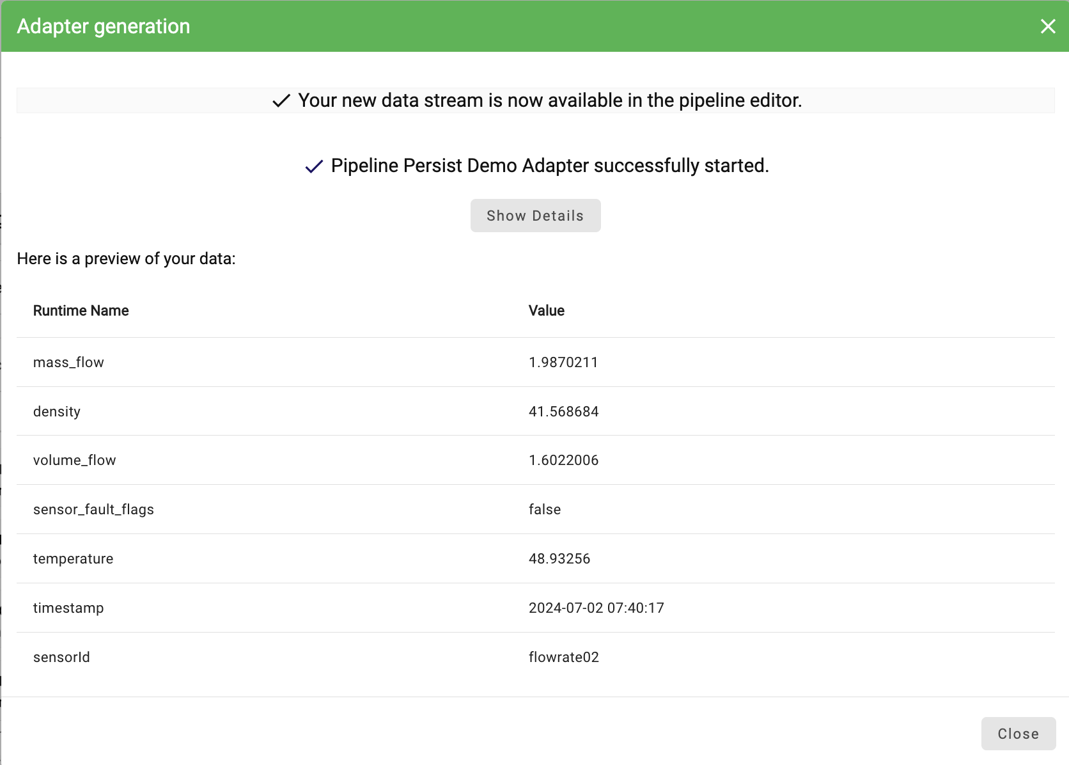The width and height of the screenshot is (1069, 765).
Task: Click the flowrate02 sensorId value
Action: (564, 658)
